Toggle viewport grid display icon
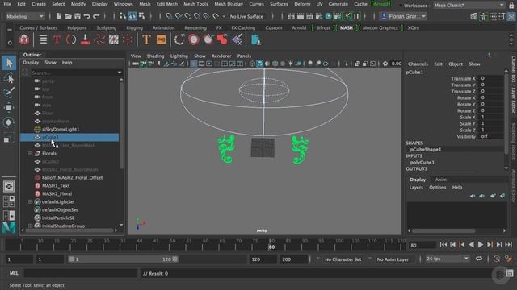517x290 pixels. tap(194, 64)
